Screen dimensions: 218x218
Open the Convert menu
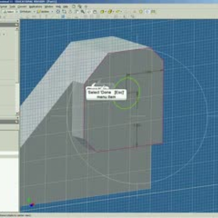(x=22, y=7)
